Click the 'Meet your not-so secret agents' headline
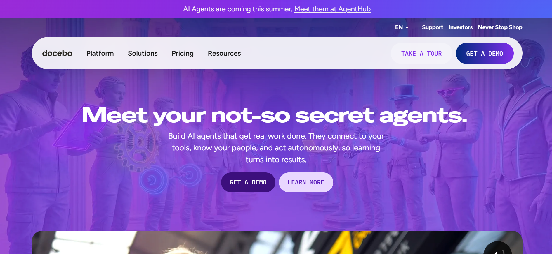Image resolution: width=552 pixels, height=254 pixels. (275, 116)
